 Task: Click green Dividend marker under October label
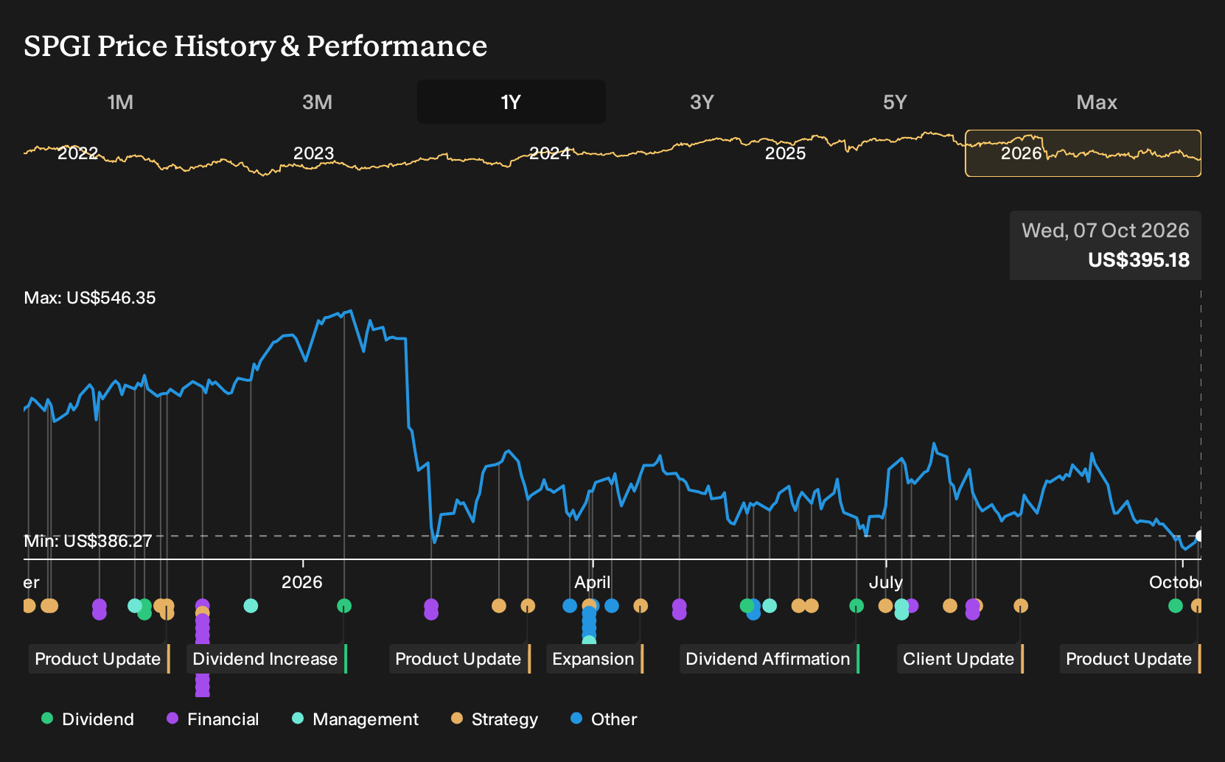1176,606
